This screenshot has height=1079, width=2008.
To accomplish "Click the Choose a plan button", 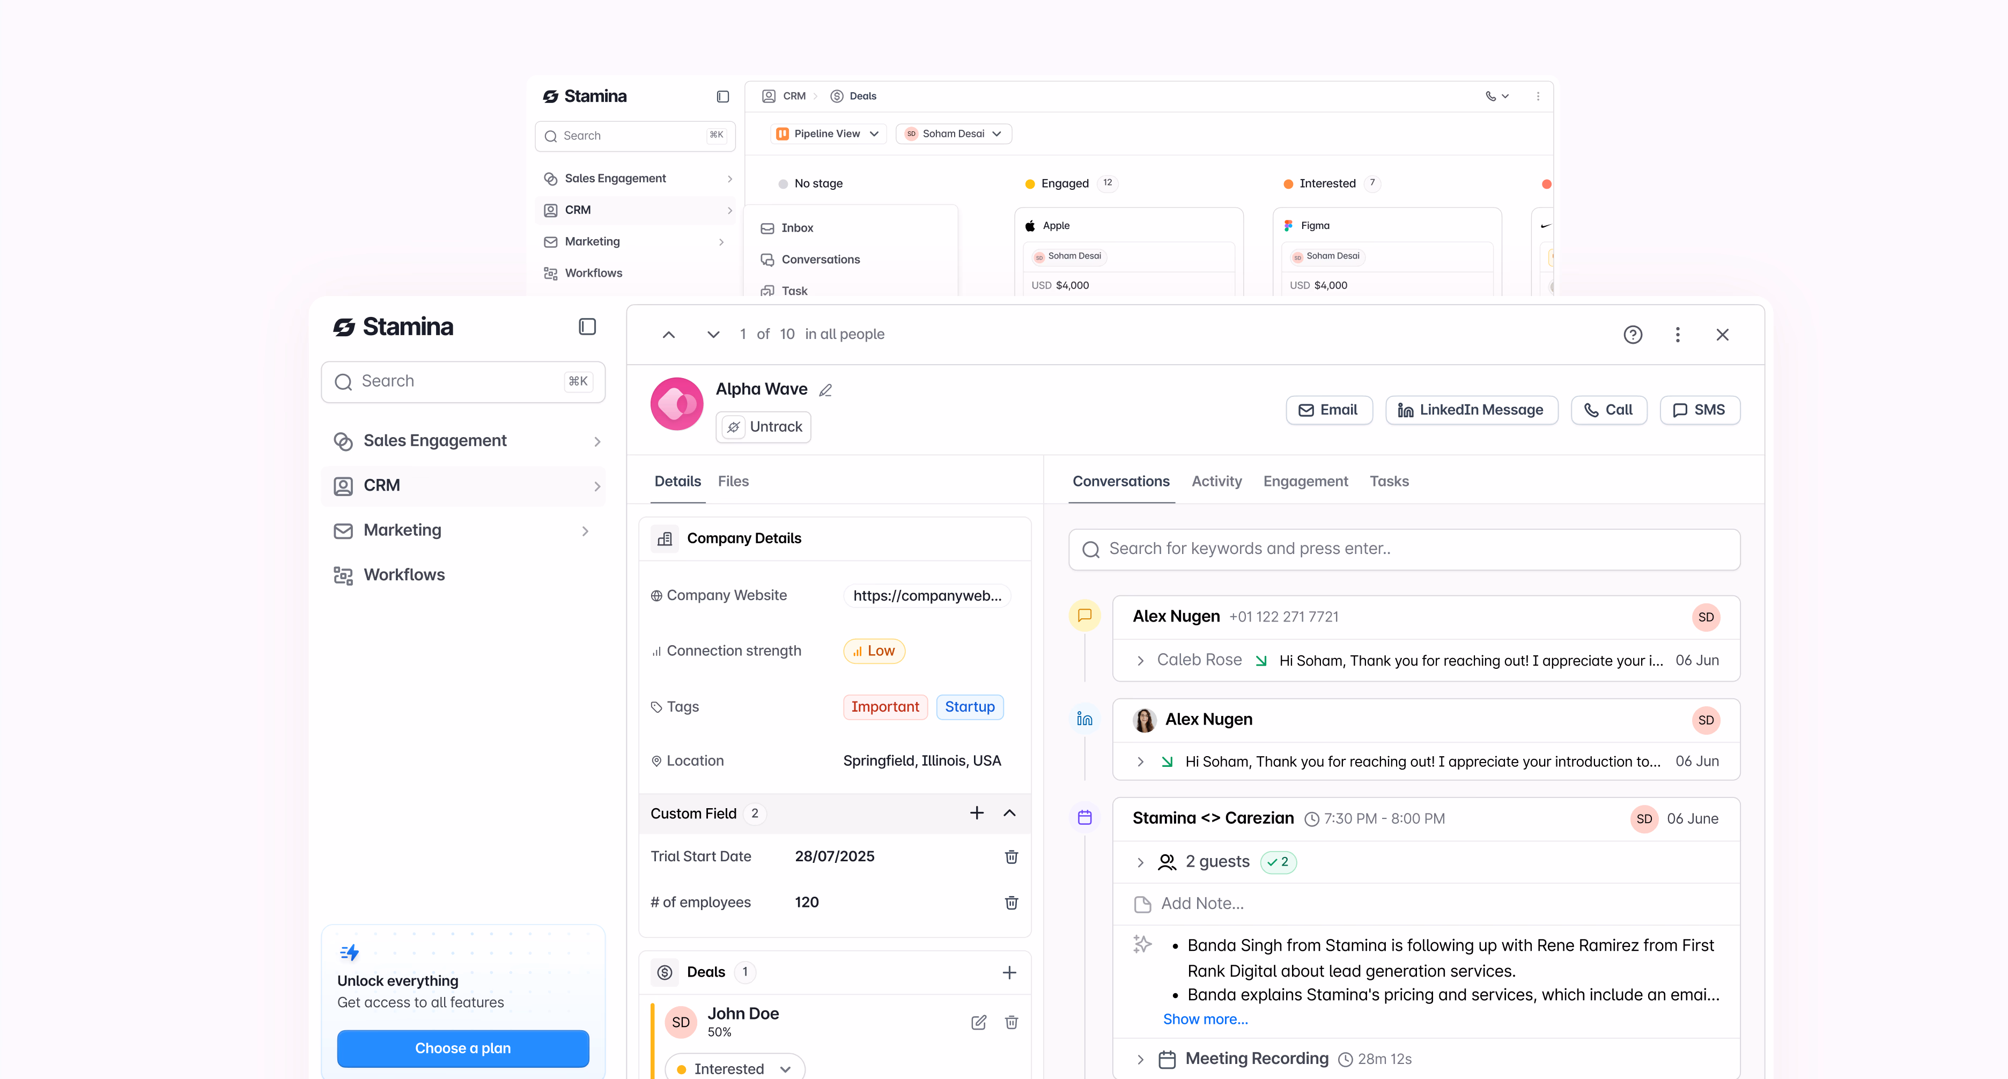I will click(x=462, y=1048).
